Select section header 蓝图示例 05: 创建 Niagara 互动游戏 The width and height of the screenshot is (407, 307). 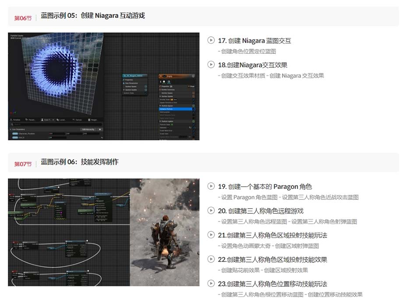click(x=93, y=16)
